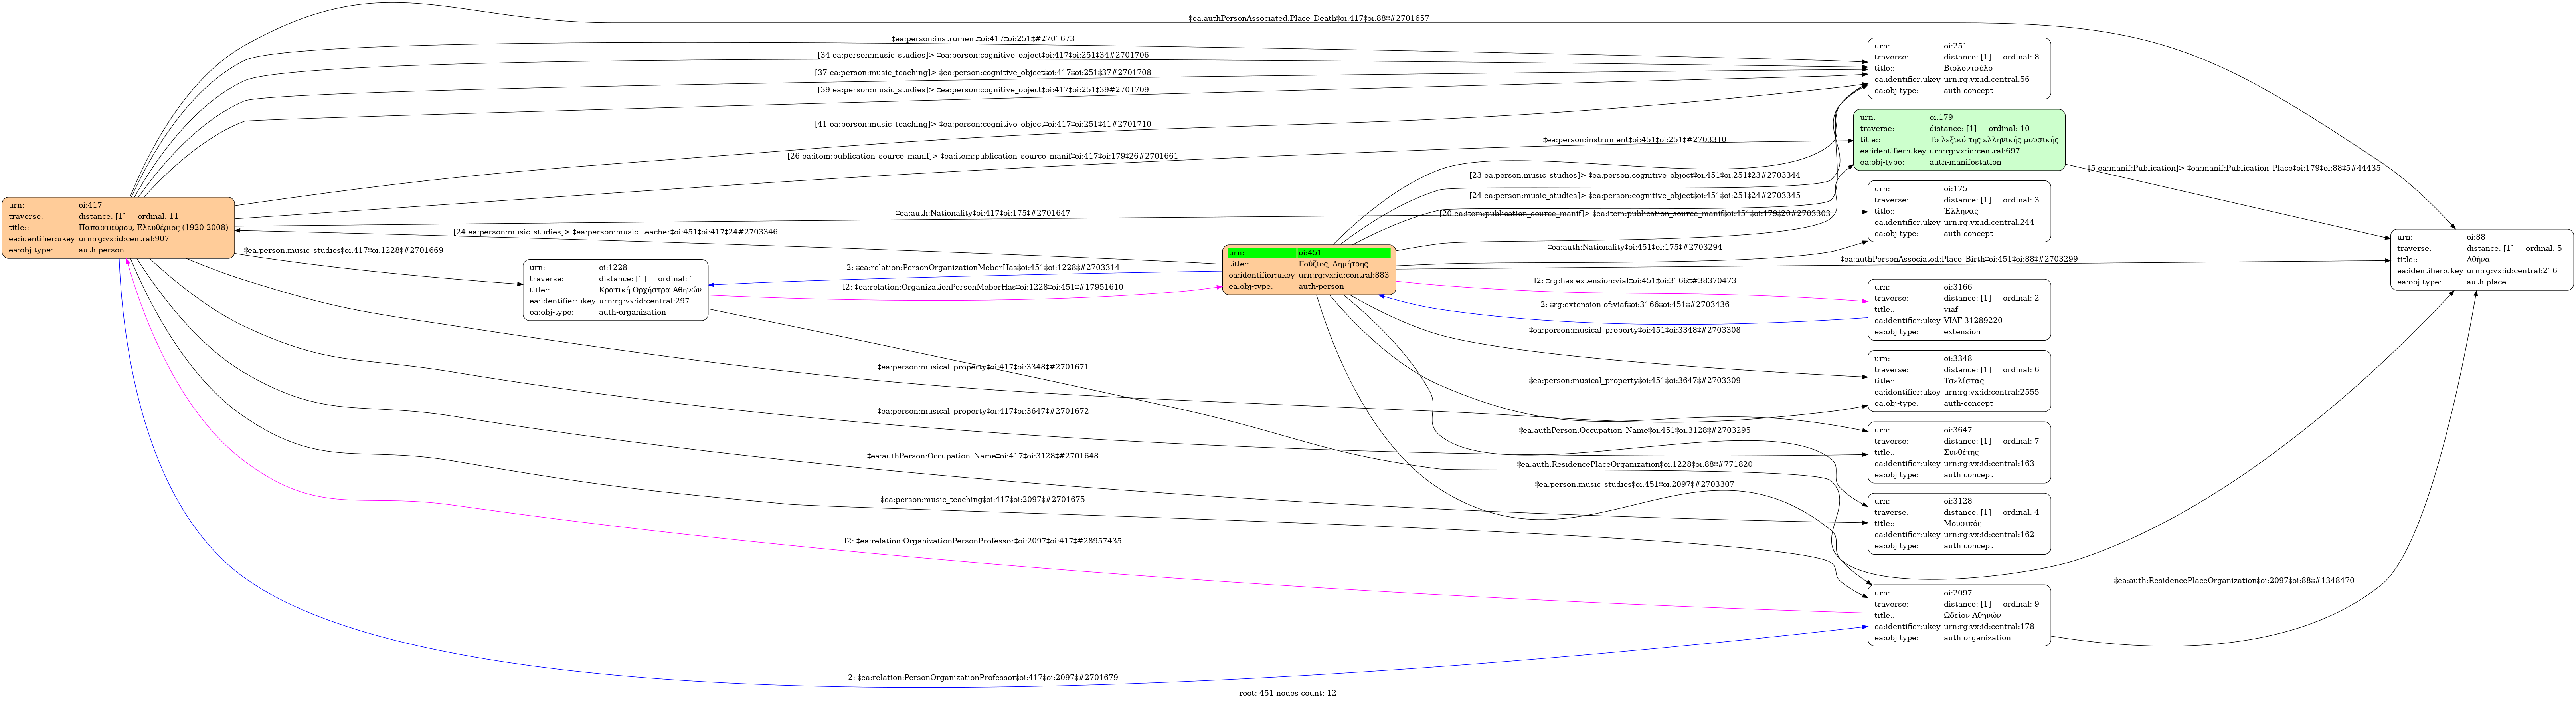This screenshot has width=2576, height=702.
Task: Click the OrganizationPersonProfessor magenta edge label
Action: [982, 541]
